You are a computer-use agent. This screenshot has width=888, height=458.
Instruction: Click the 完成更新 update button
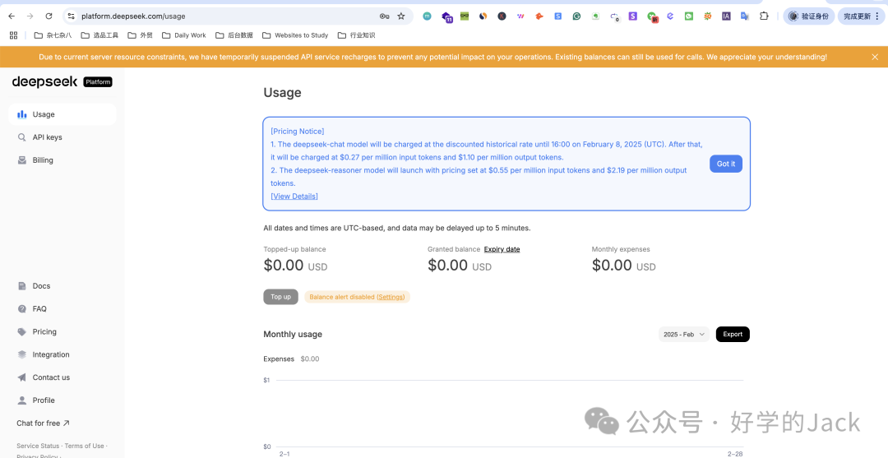pyautogui.click(x=861, y=16)
